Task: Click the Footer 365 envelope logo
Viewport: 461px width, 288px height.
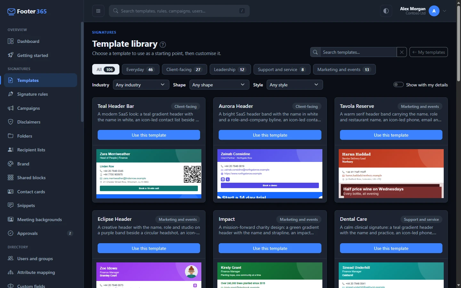Action: [11, 12]
